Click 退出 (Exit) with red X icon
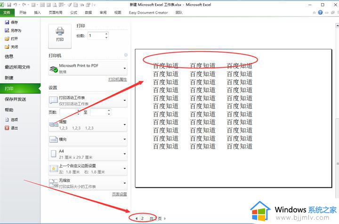The height and width of the screenshot is (224, 339). pyautogui.click(x=11, y=128)
